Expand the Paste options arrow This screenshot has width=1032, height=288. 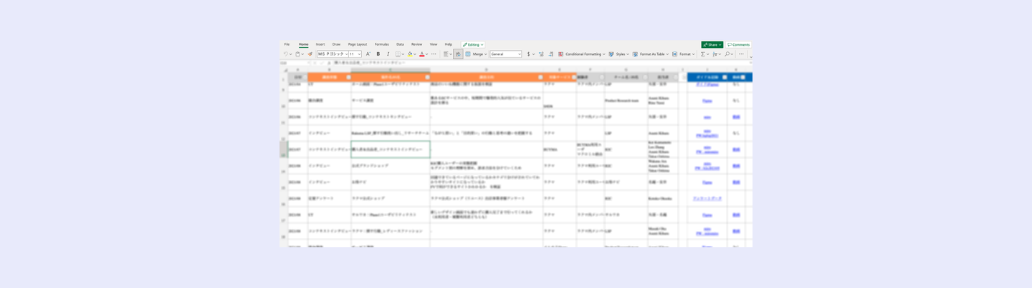302,54
